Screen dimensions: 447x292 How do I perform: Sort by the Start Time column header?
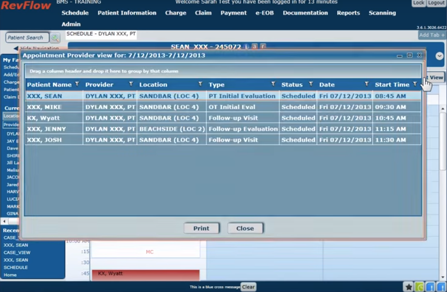click(x=392, y=85)
